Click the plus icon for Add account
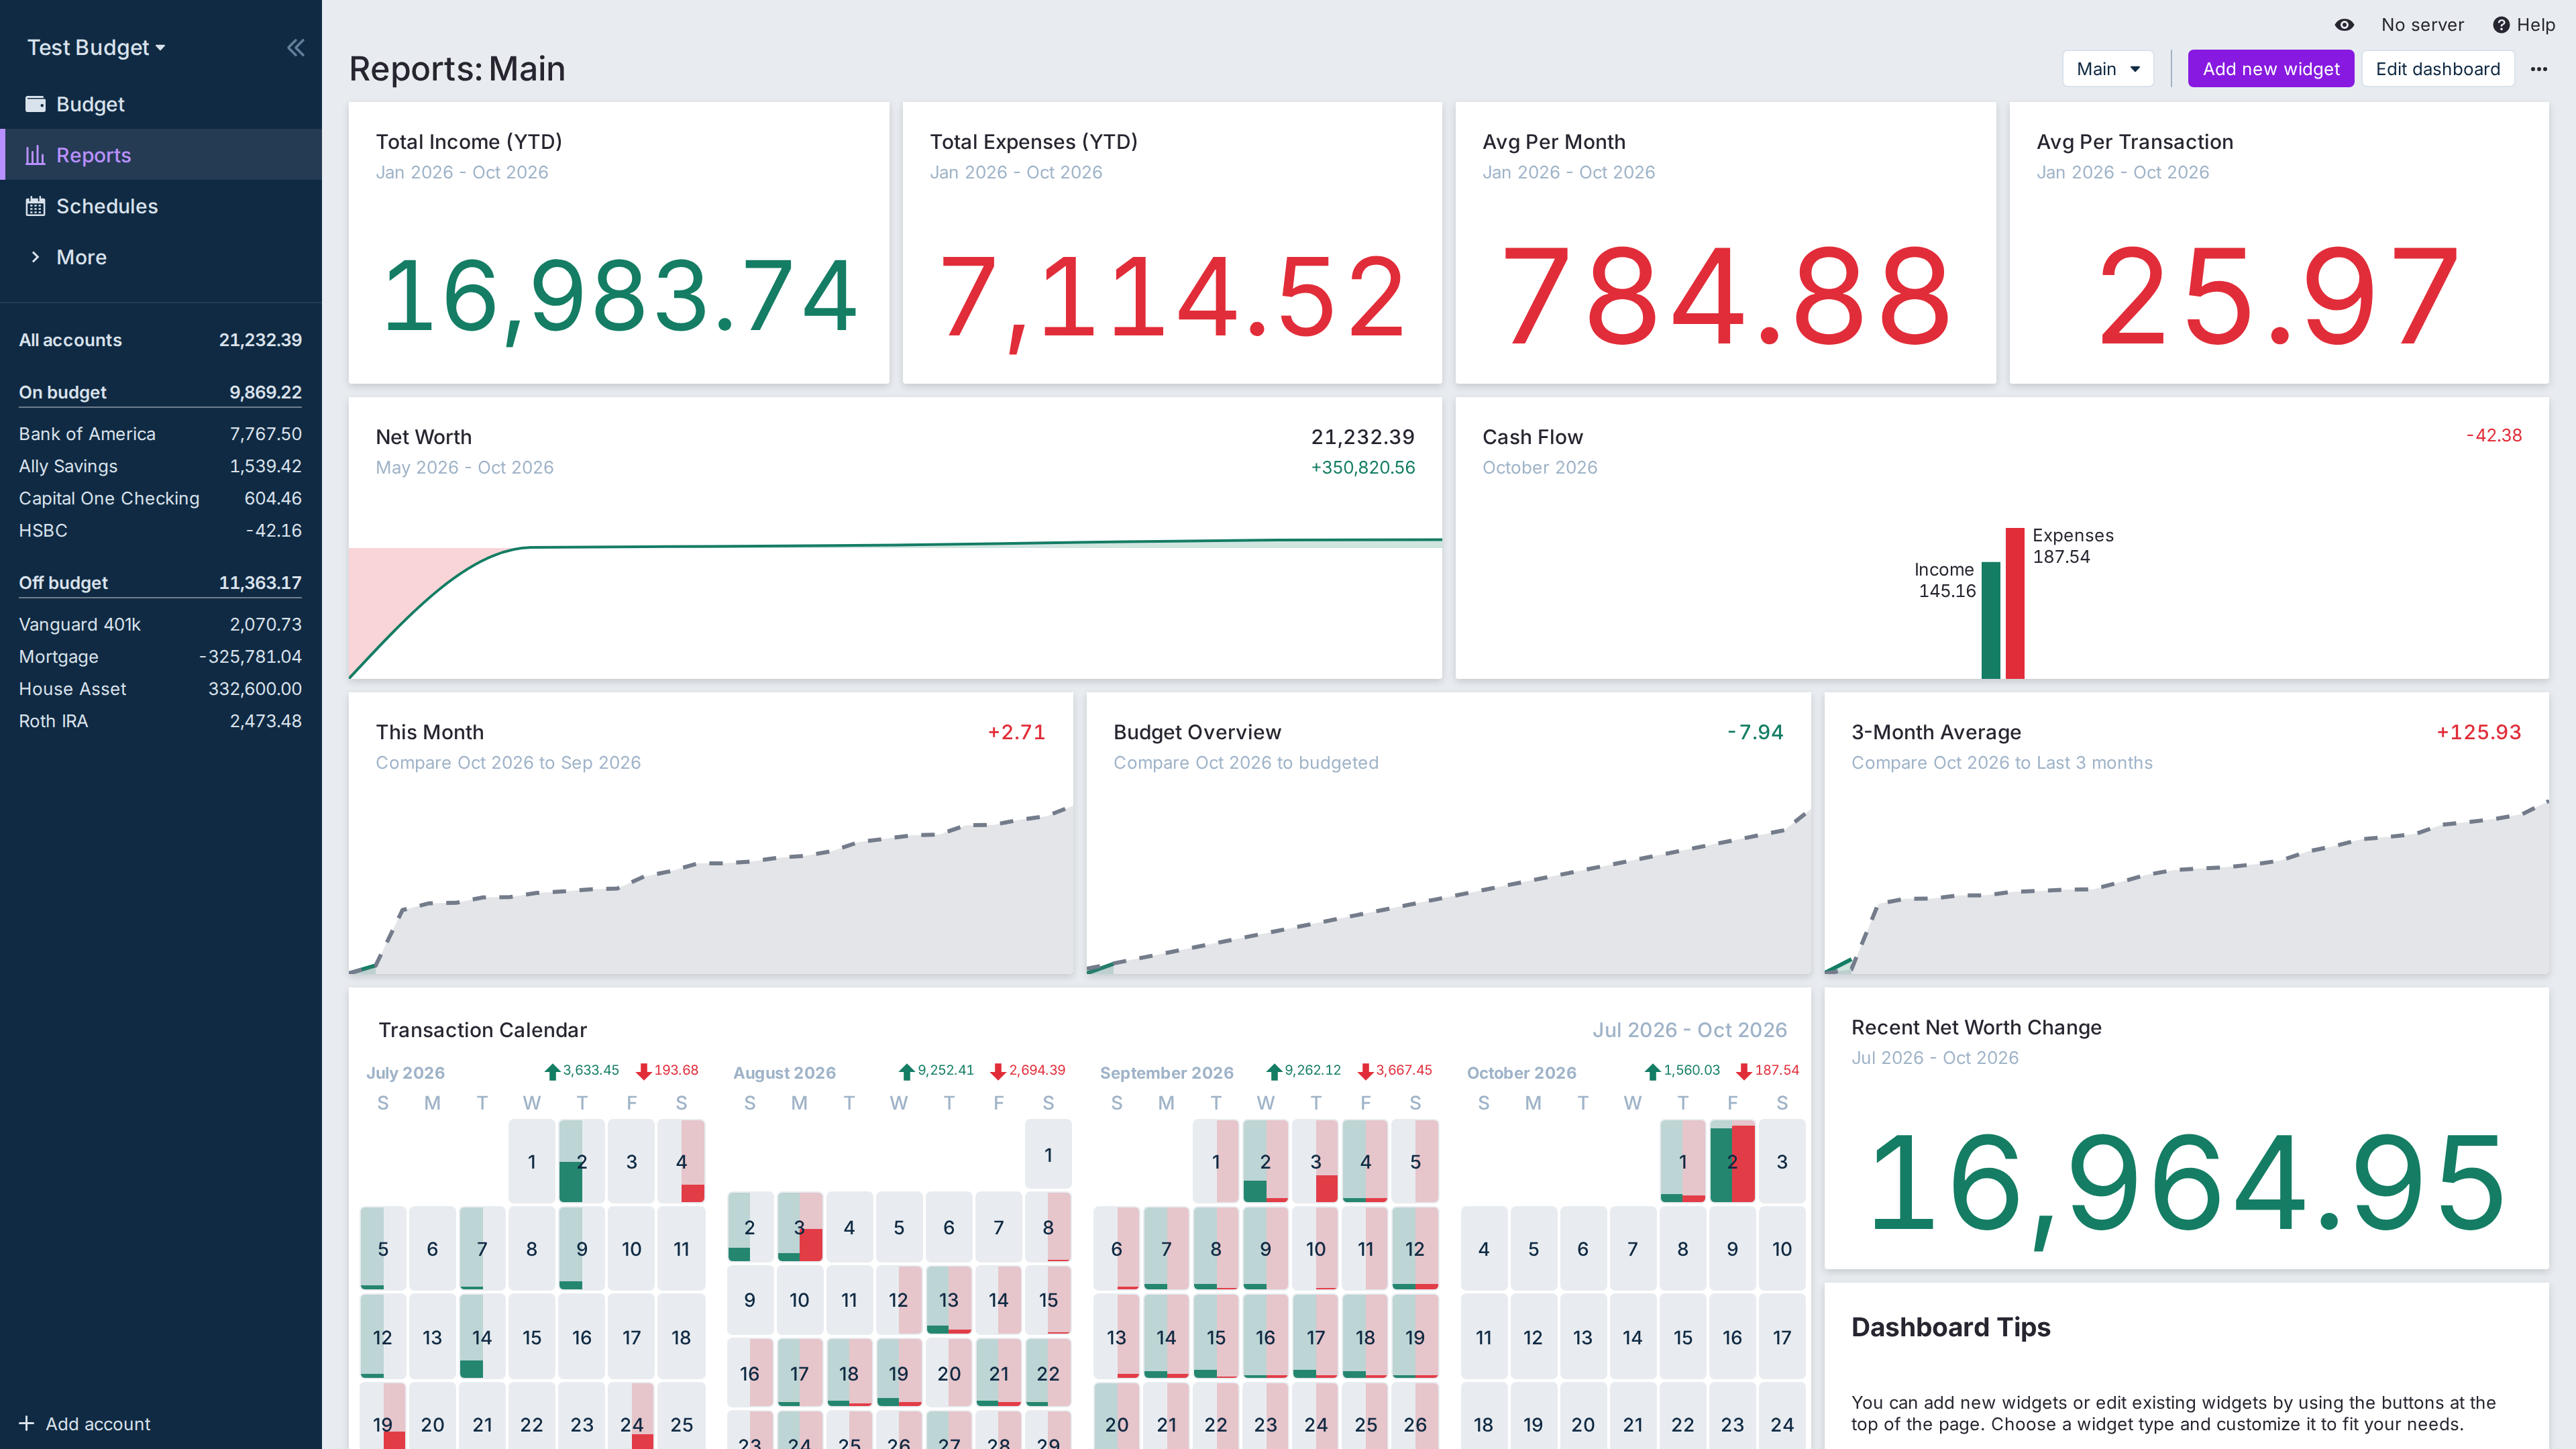Viewport: 2576px width, 1449px height. (x=27, y=1423)
